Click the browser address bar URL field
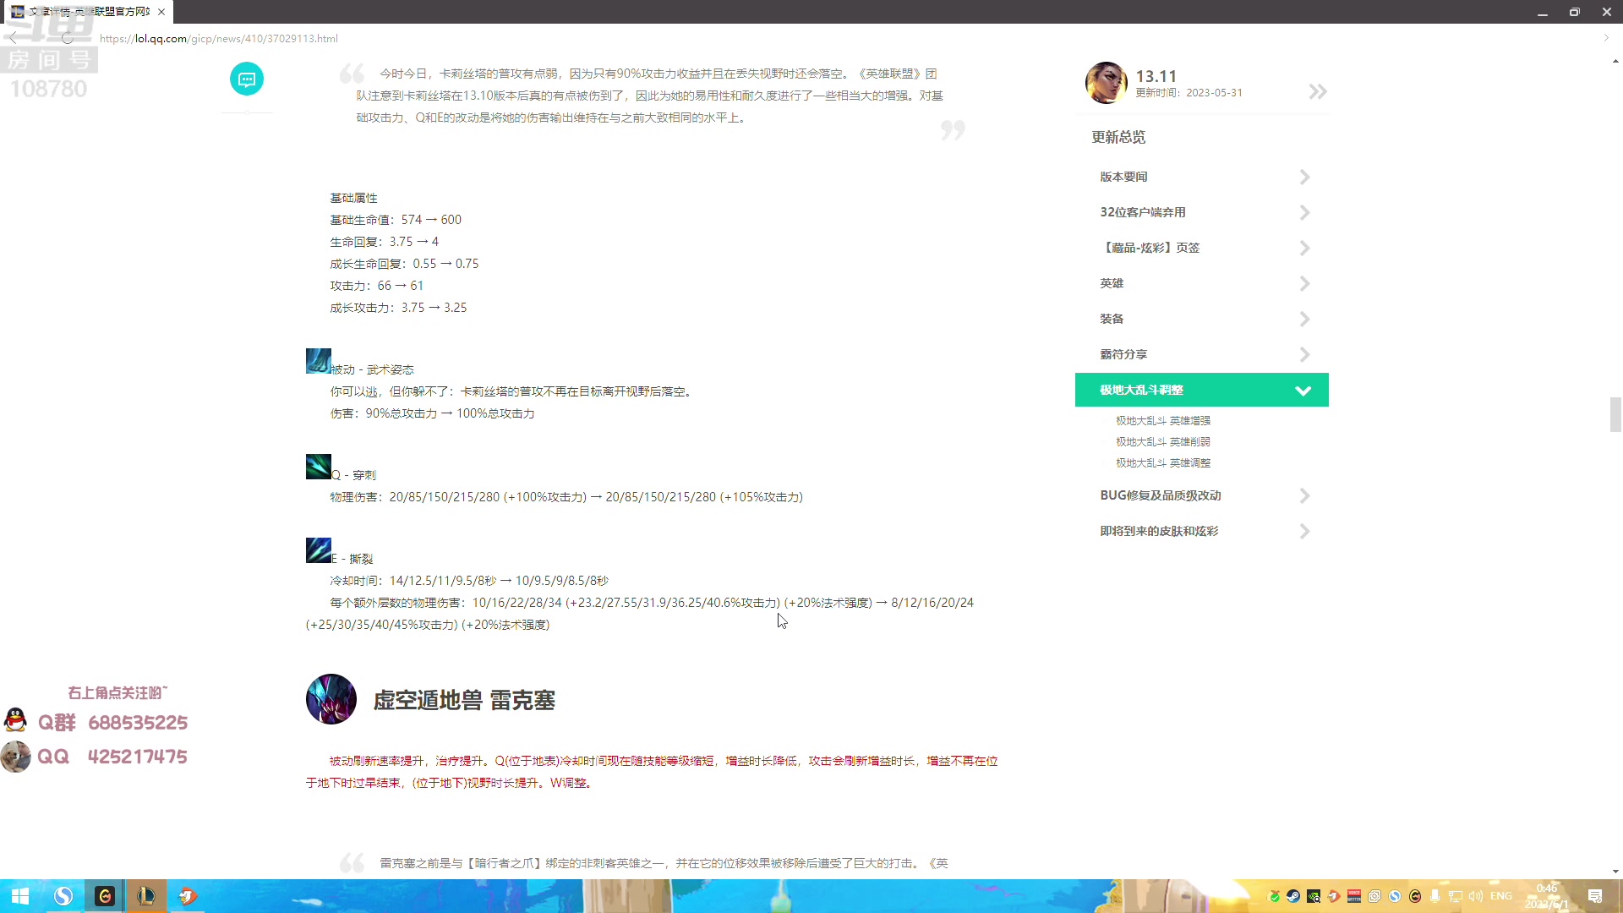This screenshot has width=1623, height=913. pos(218,38)
